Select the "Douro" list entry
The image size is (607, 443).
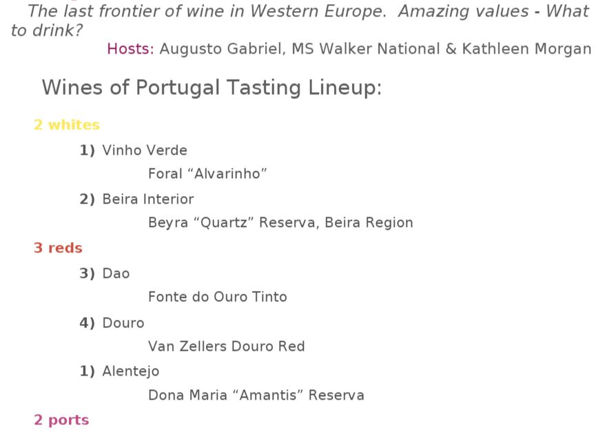[123, 323]
